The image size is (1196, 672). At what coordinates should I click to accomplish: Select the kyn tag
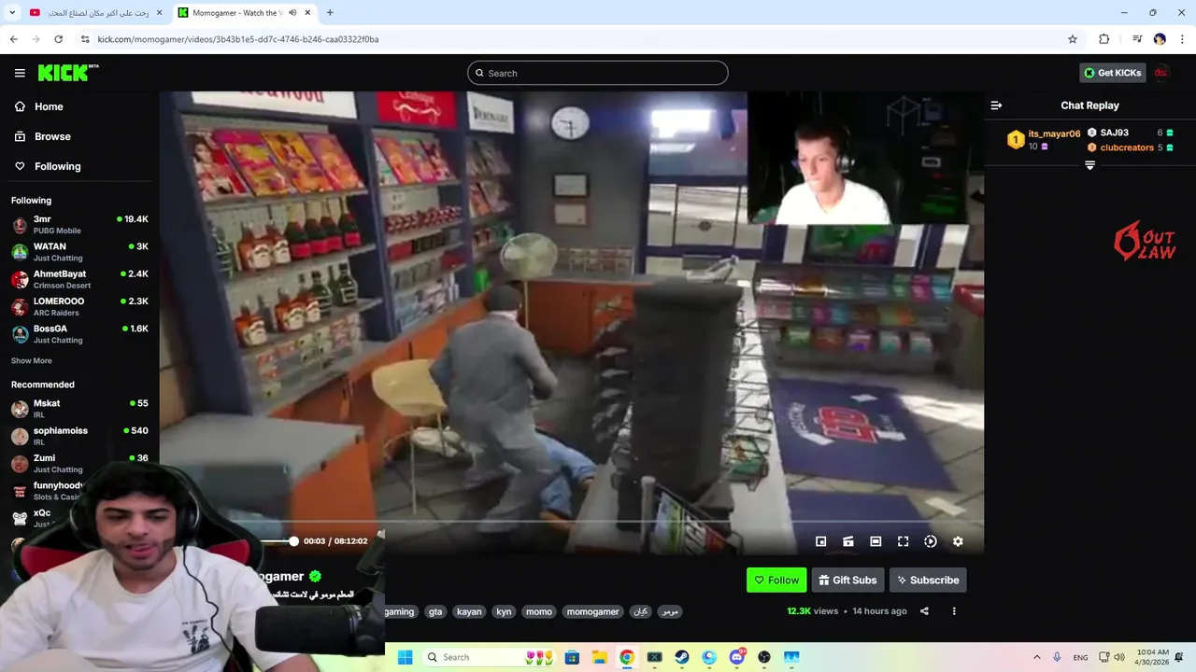click(x=504, y=611)
